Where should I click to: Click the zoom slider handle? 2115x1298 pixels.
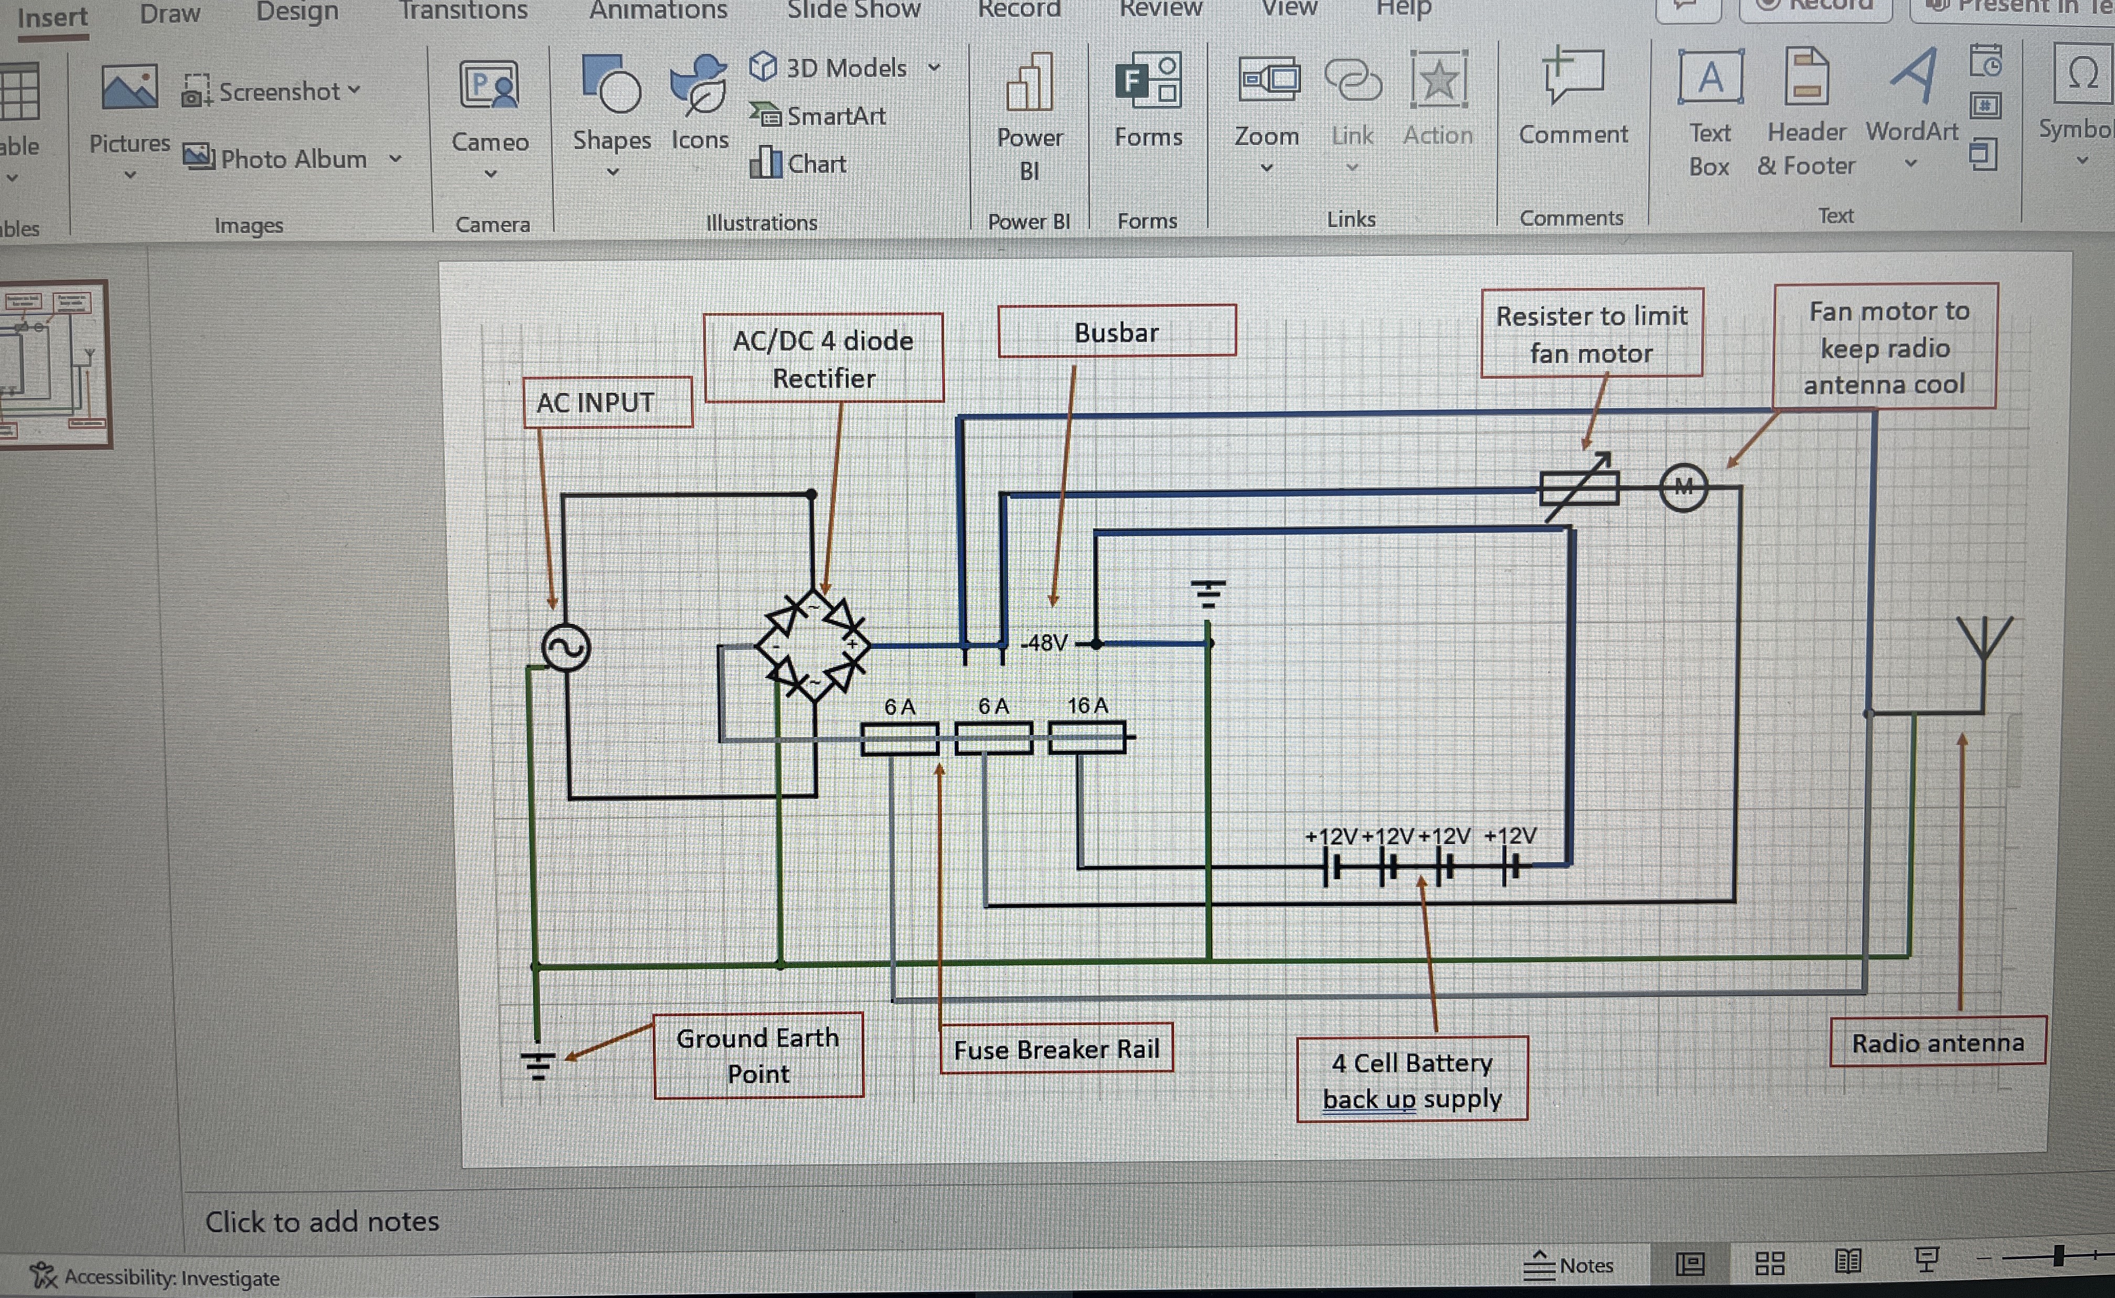coord(2057,1256)
